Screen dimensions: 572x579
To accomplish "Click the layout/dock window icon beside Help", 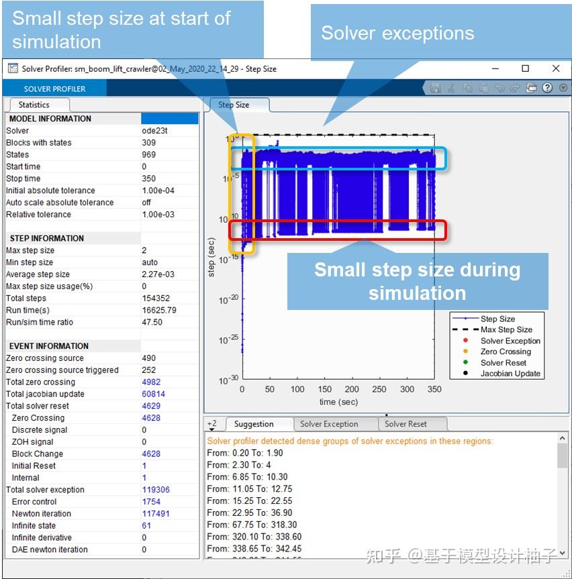I will 530,88.
